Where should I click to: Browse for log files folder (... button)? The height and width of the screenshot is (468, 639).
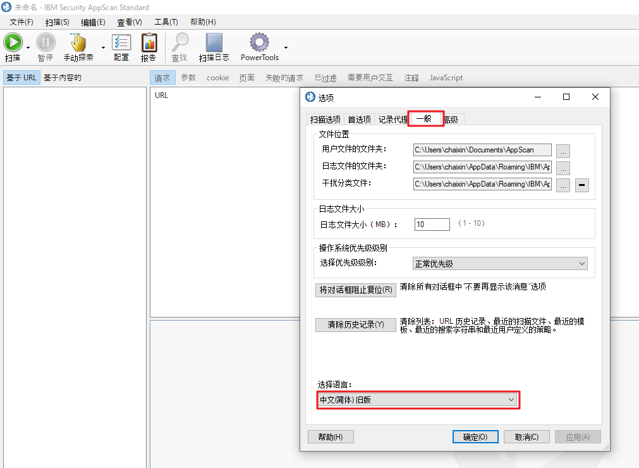pyautogui.click(x=563, y=168)
